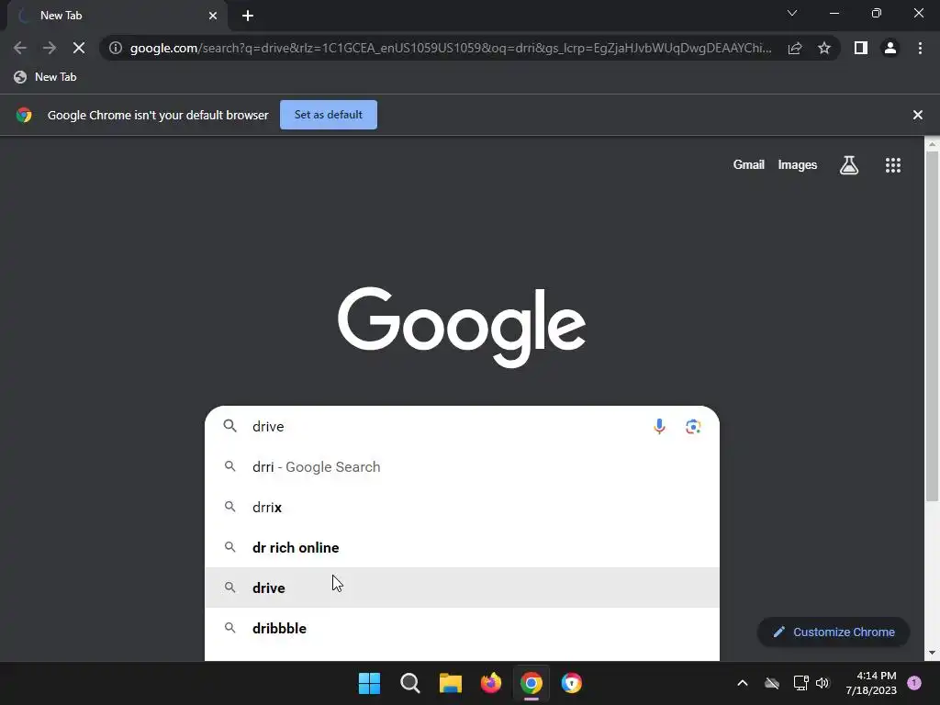The image size is (940, 705).
Task: Click the Google logo
Action: [x=462, y=327]
